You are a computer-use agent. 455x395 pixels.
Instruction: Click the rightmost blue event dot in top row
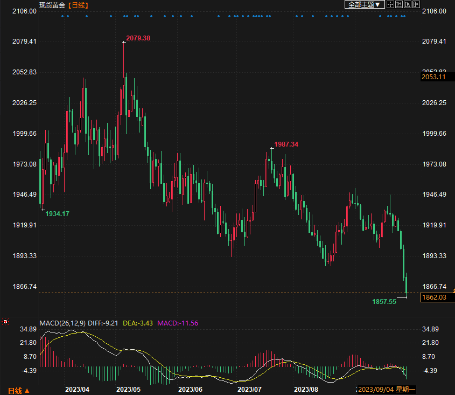click(x=404, y=16)
